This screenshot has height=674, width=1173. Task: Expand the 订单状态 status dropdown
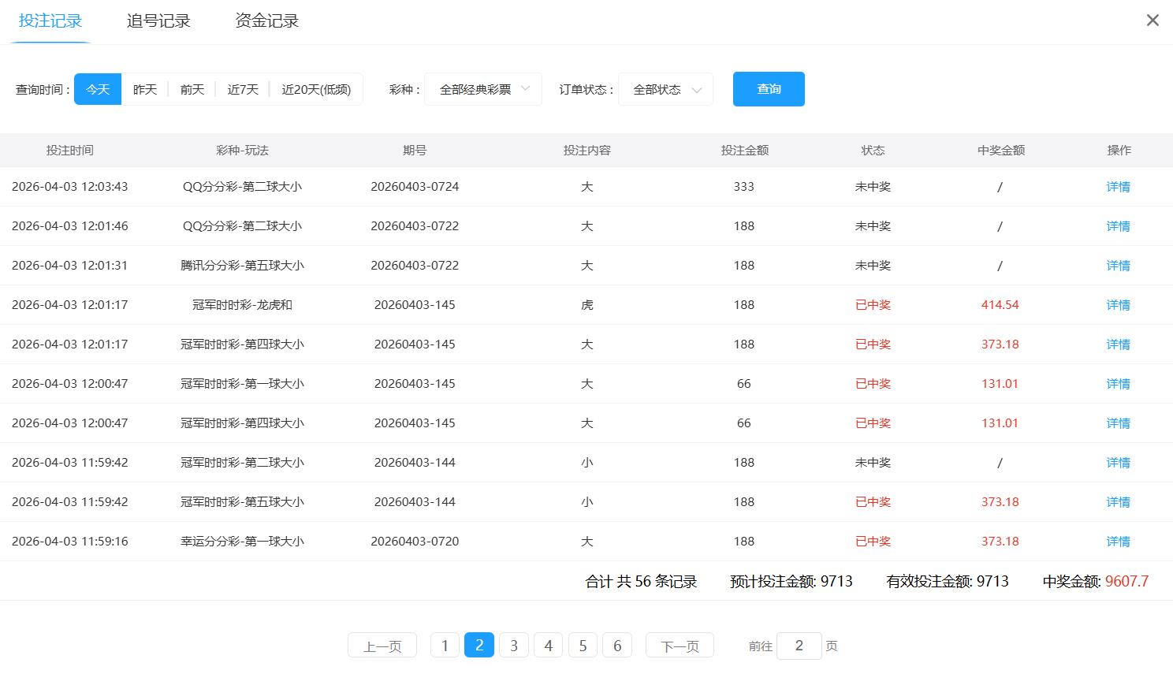(x=665, y=89)
